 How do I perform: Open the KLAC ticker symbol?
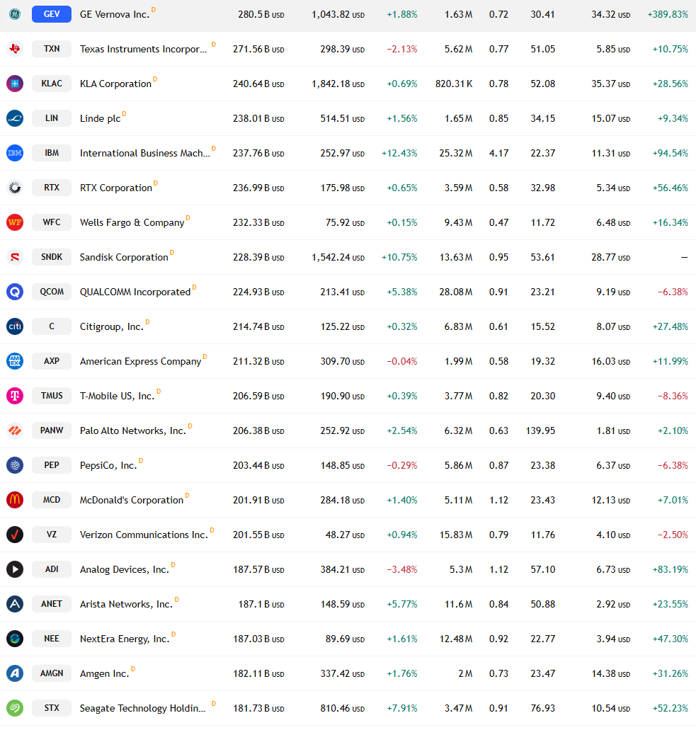[x=52, y=84]
